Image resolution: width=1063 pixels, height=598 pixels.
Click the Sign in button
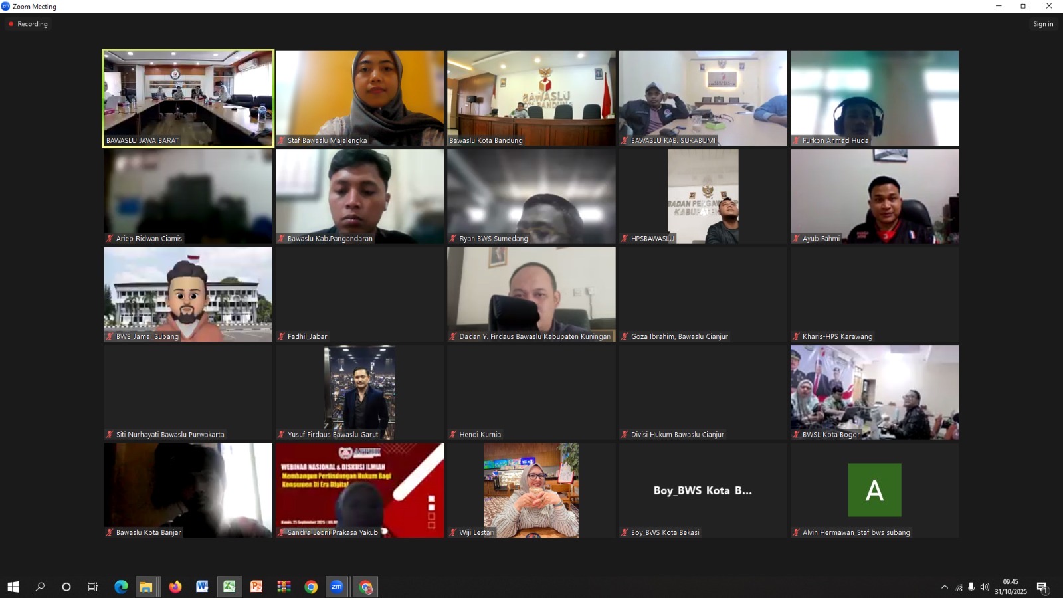tap(1042, 24)
